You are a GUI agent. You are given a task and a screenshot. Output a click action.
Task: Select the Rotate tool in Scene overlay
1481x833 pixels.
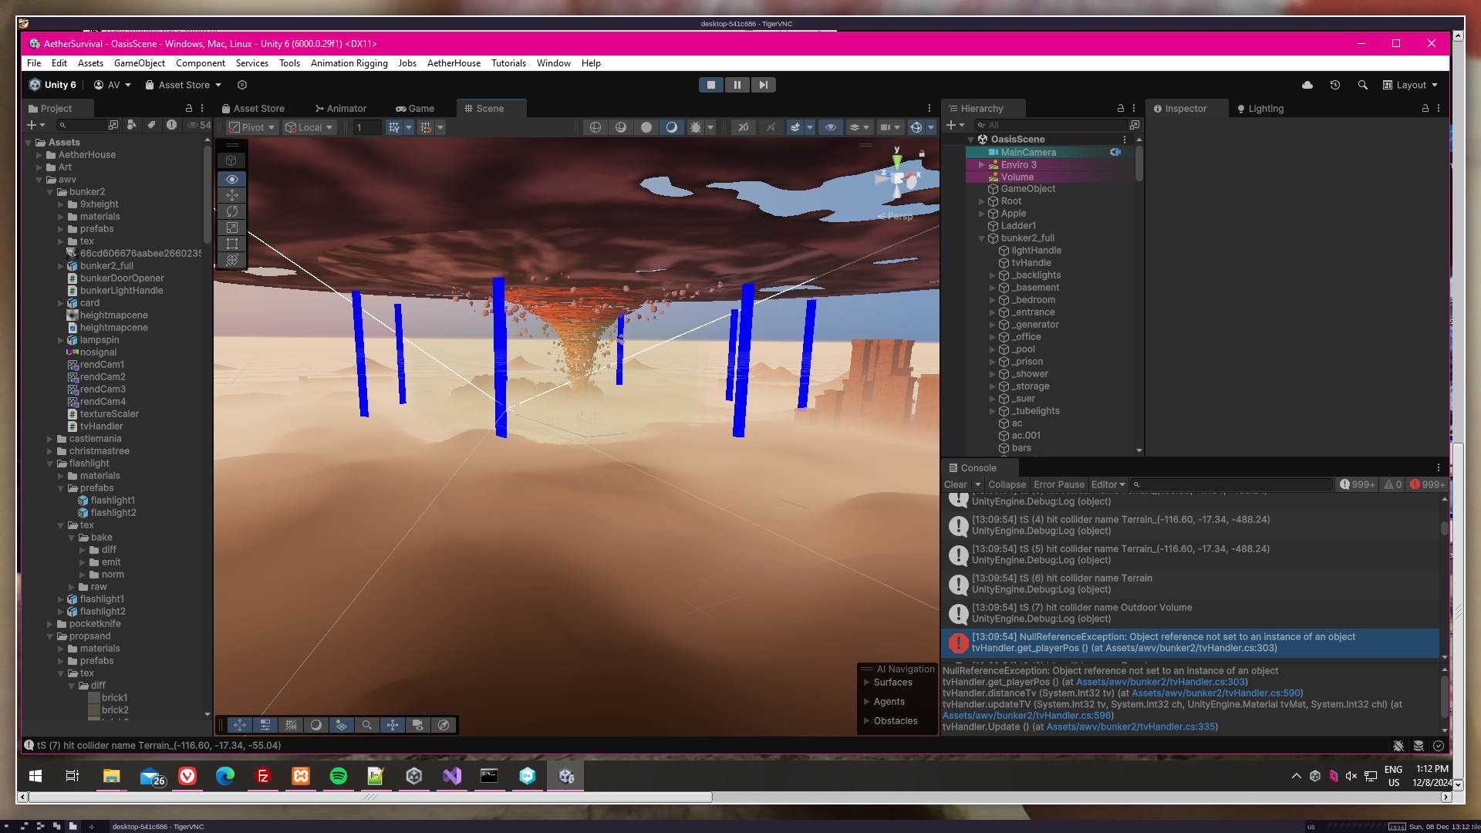click(231, 211)
